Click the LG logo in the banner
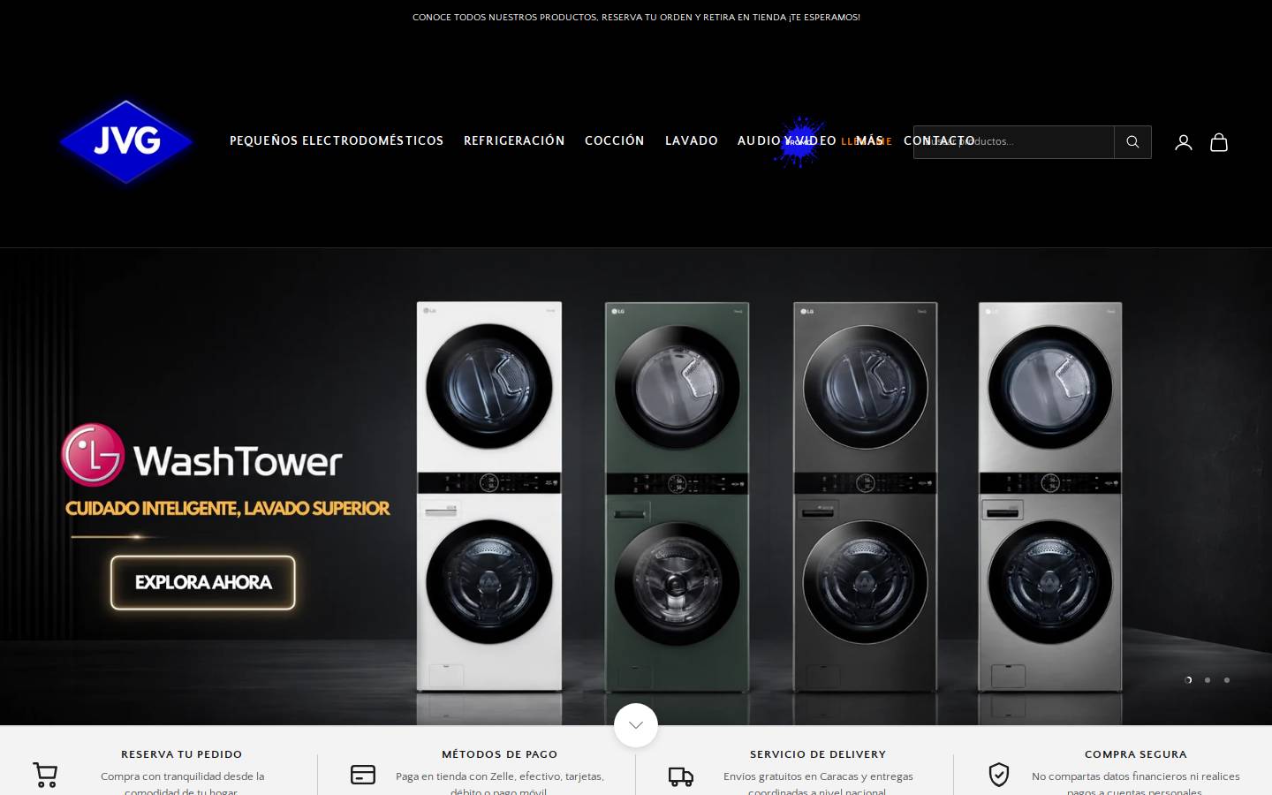This screenshot has width=1272, height=795. pos(93,455)
